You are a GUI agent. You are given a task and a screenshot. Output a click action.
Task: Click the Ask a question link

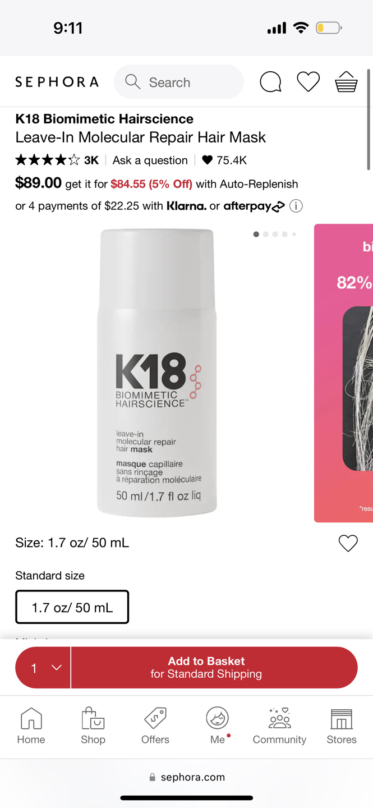150,160
